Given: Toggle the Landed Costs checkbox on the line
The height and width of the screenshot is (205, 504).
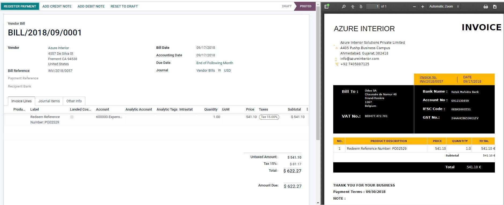Looking at the screenshot, I should 72,117.
